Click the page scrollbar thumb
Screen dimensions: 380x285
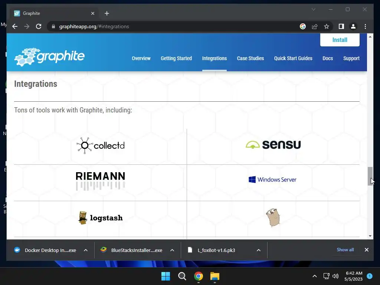point(370,176)
